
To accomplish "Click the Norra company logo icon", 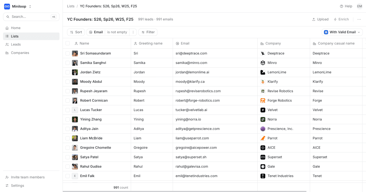I will 263,119.
